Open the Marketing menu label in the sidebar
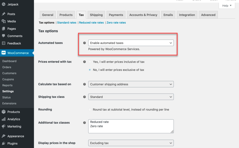Image resolution: width=239 pixels, height=148 pixels. [x=14, y=127]
